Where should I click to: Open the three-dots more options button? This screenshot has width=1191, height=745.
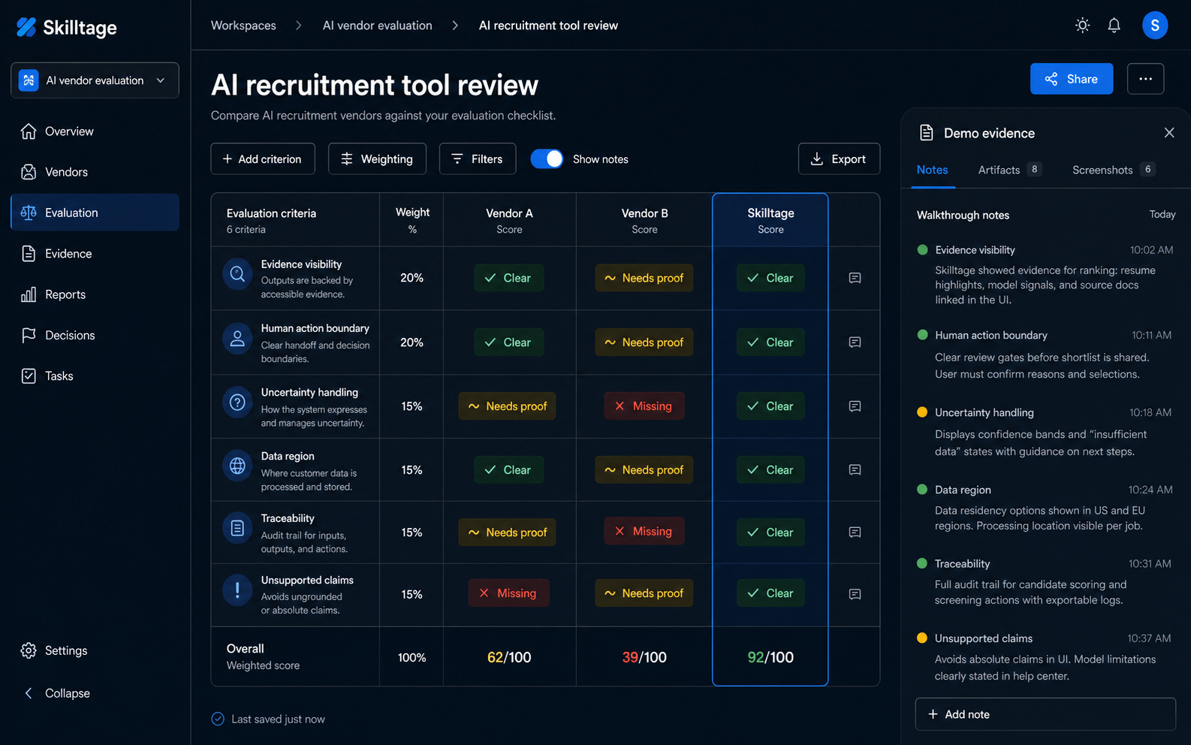pos(1145,79)
